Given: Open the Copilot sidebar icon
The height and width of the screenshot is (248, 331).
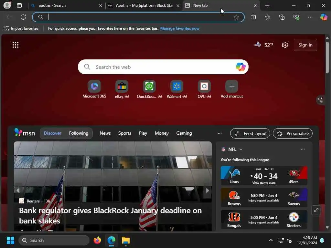Looking at the screenshot, I should tap(324, 17).
